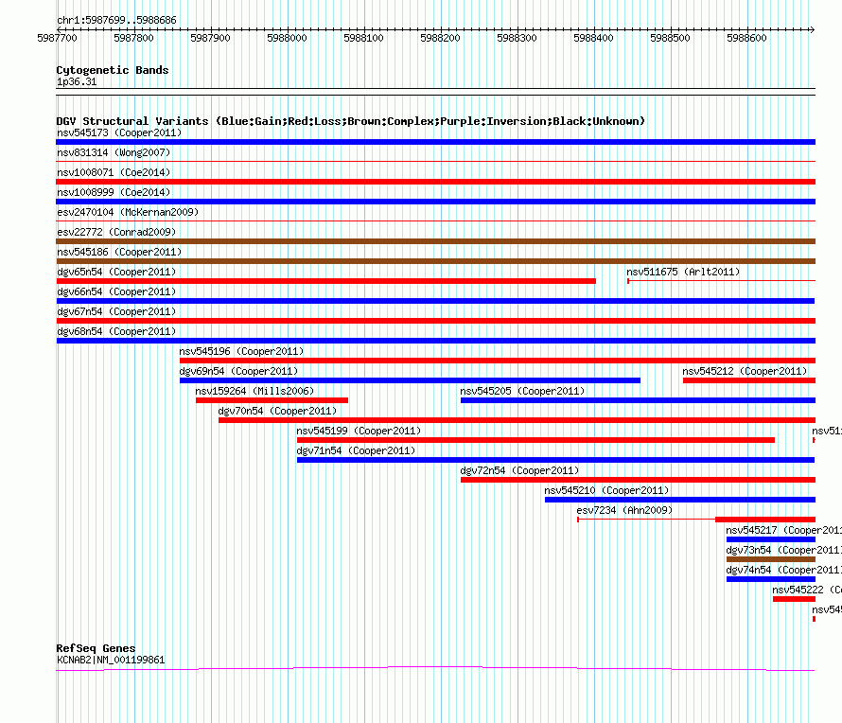Open nsv159264 (Mills2006) variant label

tap(254, 391)
